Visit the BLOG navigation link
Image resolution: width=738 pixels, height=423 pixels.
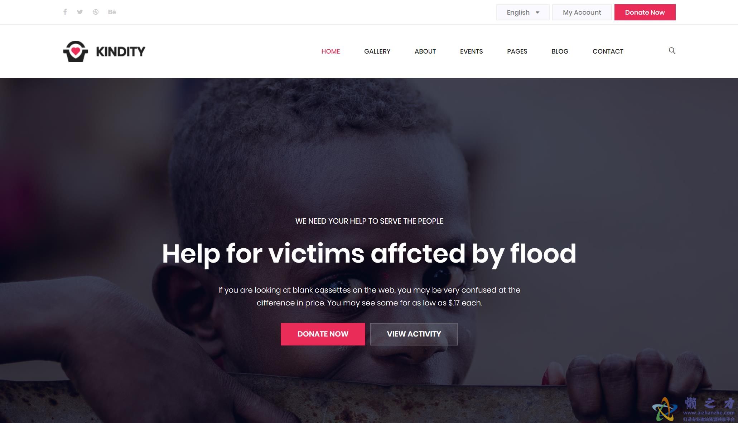pos(560,51)
